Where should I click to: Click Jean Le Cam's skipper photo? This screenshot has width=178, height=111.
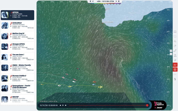5,57
